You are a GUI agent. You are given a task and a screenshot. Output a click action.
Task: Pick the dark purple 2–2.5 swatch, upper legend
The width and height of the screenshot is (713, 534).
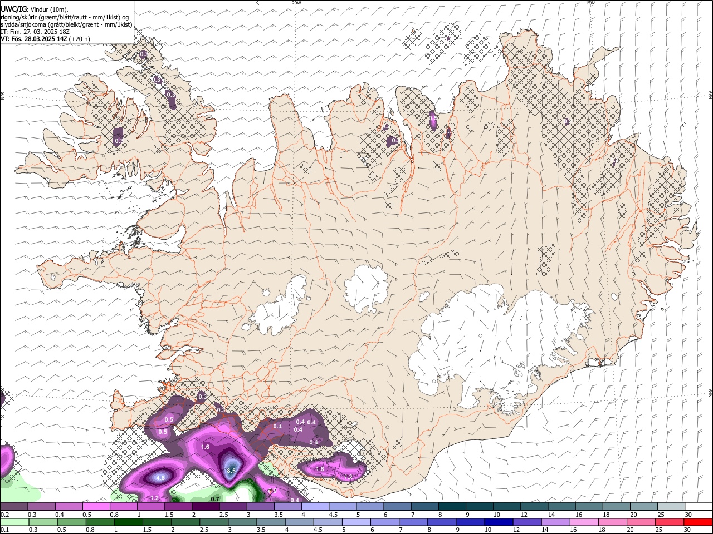point(206,507)
